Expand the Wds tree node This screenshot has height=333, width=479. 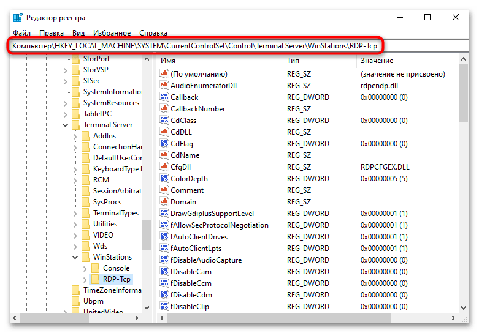click(x=75, y=247)
